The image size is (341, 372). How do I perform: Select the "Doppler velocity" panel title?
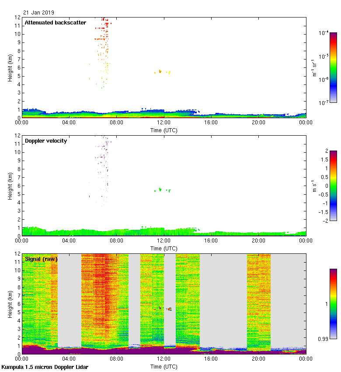(x=45, y=141)
